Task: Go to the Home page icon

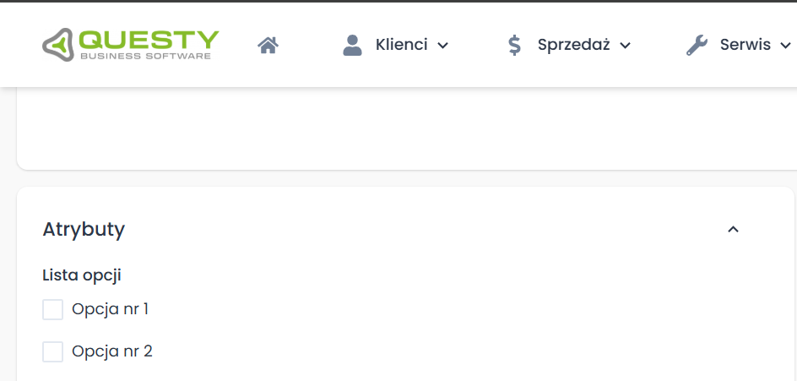Action: 268,45
